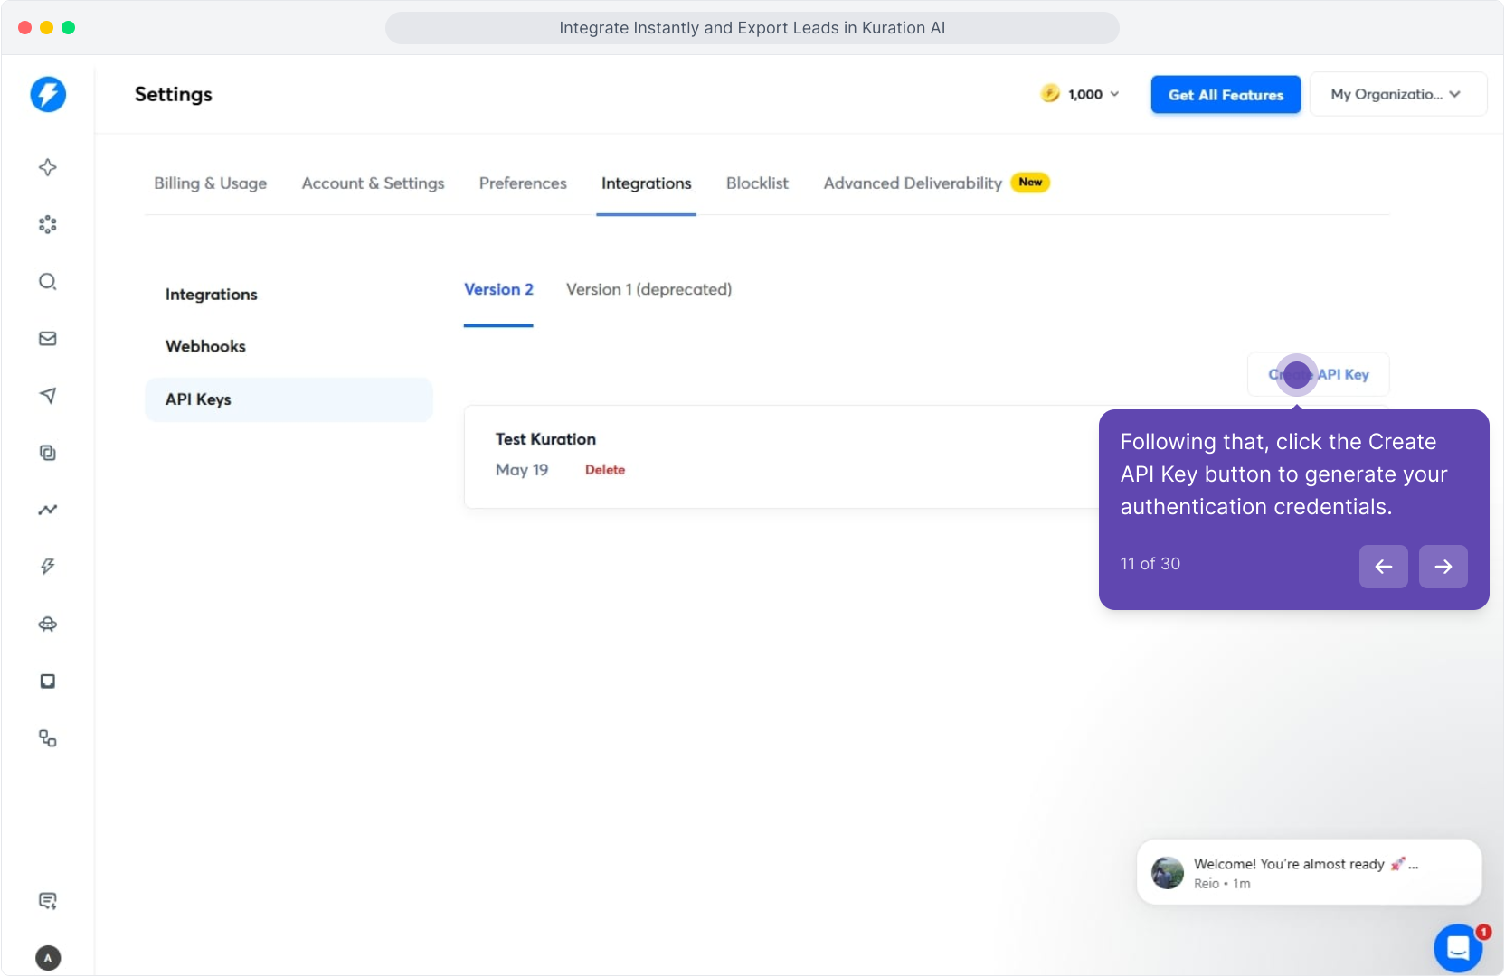This screenshot has width=1505, height=976.
Task: Open the inbox tray sidebar icon
Action: (x=48, y=680)
